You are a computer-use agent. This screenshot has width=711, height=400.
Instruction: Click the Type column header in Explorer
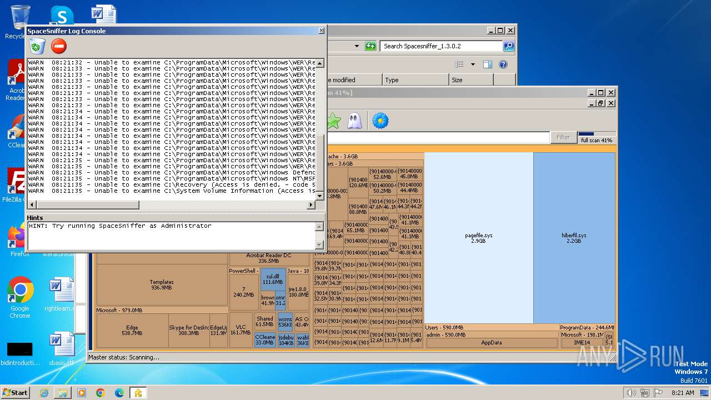415,80
